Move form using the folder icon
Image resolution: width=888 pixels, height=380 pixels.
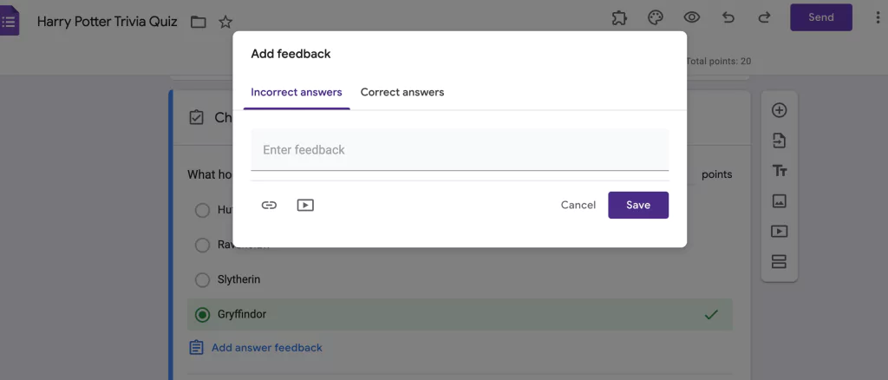coord(199,22)
